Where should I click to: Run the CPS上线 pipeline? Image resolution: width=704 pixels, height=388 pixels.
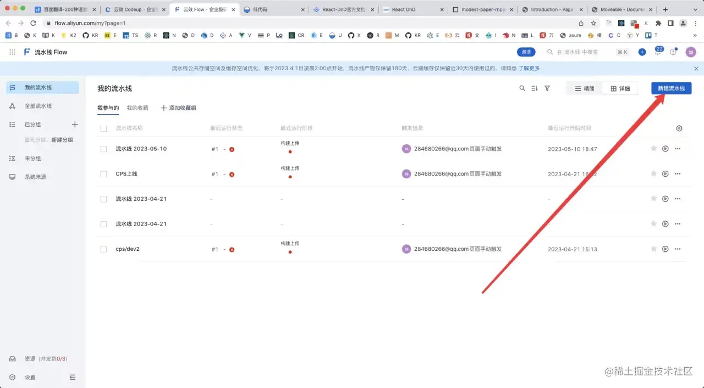point(665,174)
